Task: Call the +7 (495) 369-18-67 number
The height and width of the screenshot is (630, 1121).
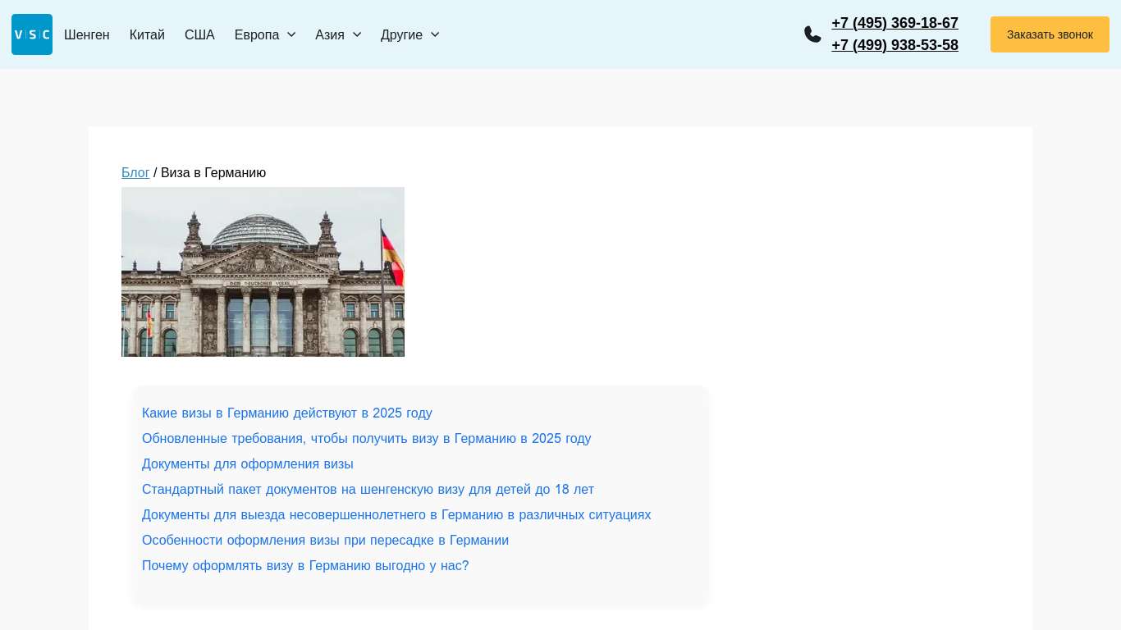Action: click(895, 23)
